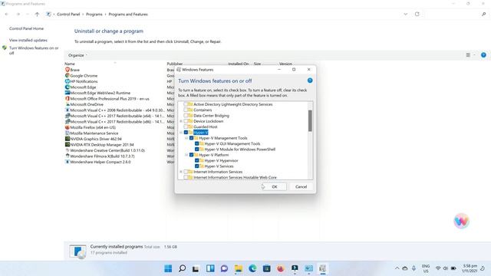Open the Chat app on taskbar

[x=224, y=268]
